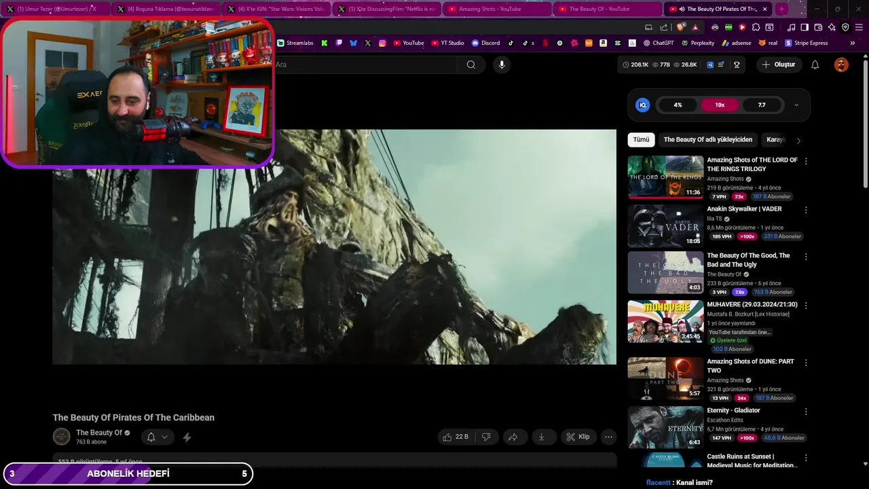
Task: Click the YouTube Ara search field
Action: coord(365,65)
